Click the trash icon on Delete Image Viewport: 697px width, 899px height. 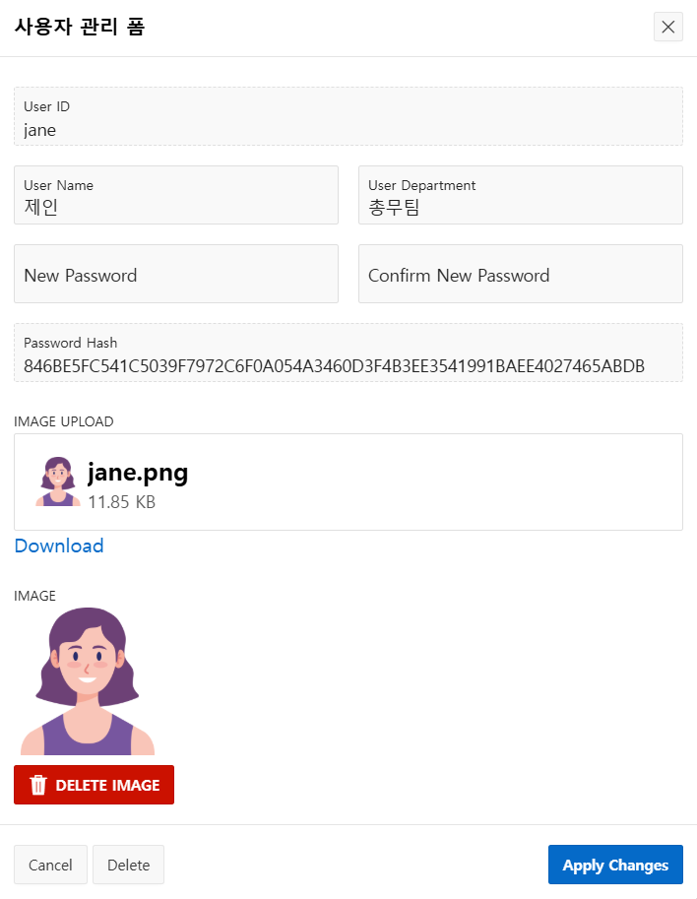[37, 785]
